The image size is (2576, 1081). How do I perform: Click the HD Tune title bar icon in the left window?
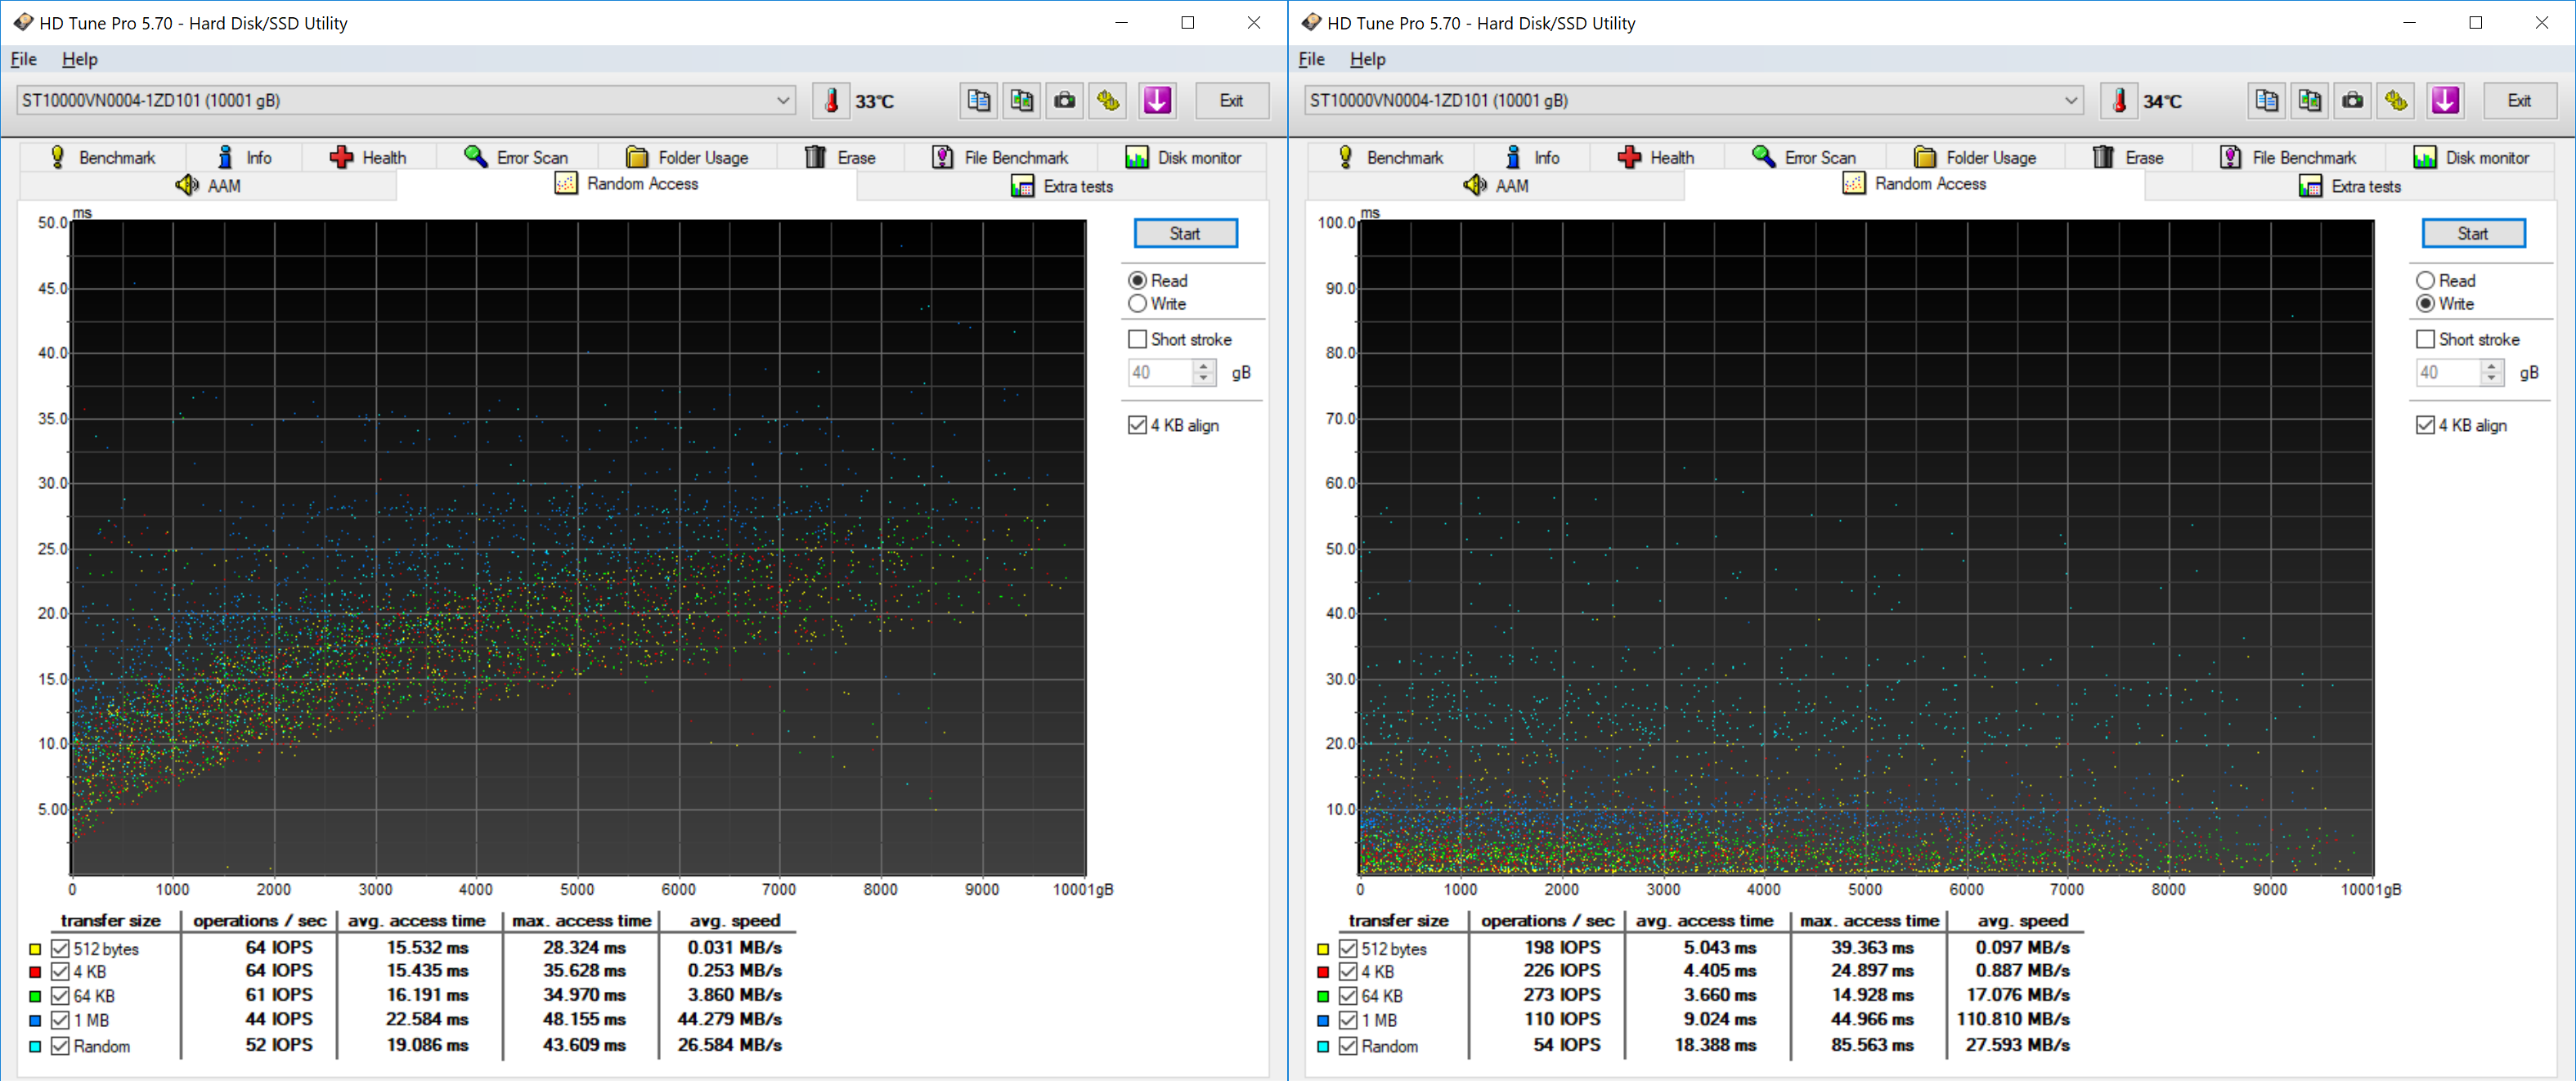[x=22, y=22]
